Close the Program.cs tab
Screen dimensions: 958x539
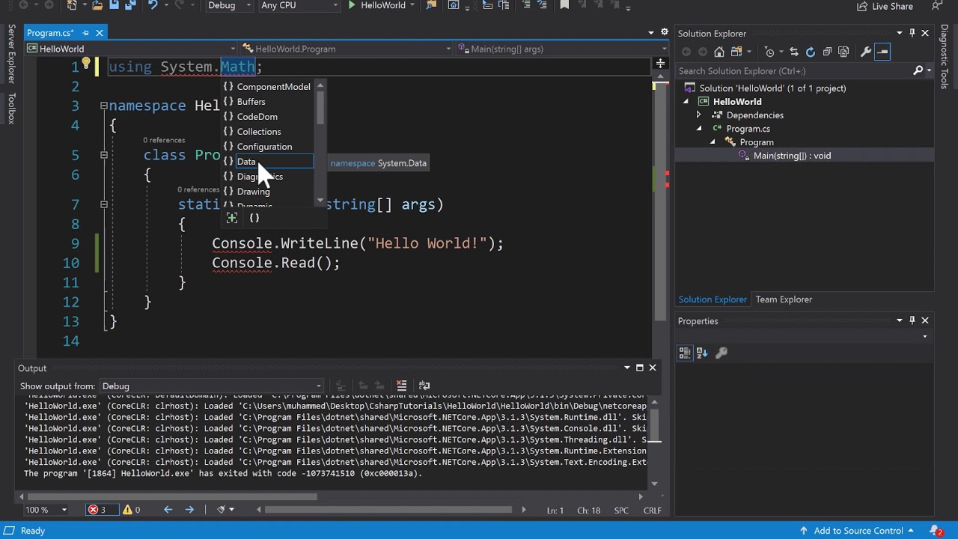(99, 33)
